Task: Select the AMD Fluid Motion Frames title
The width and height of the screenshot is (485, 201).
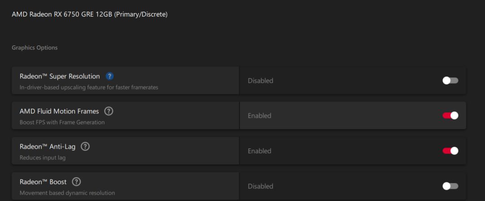Action: coord(59,112)
